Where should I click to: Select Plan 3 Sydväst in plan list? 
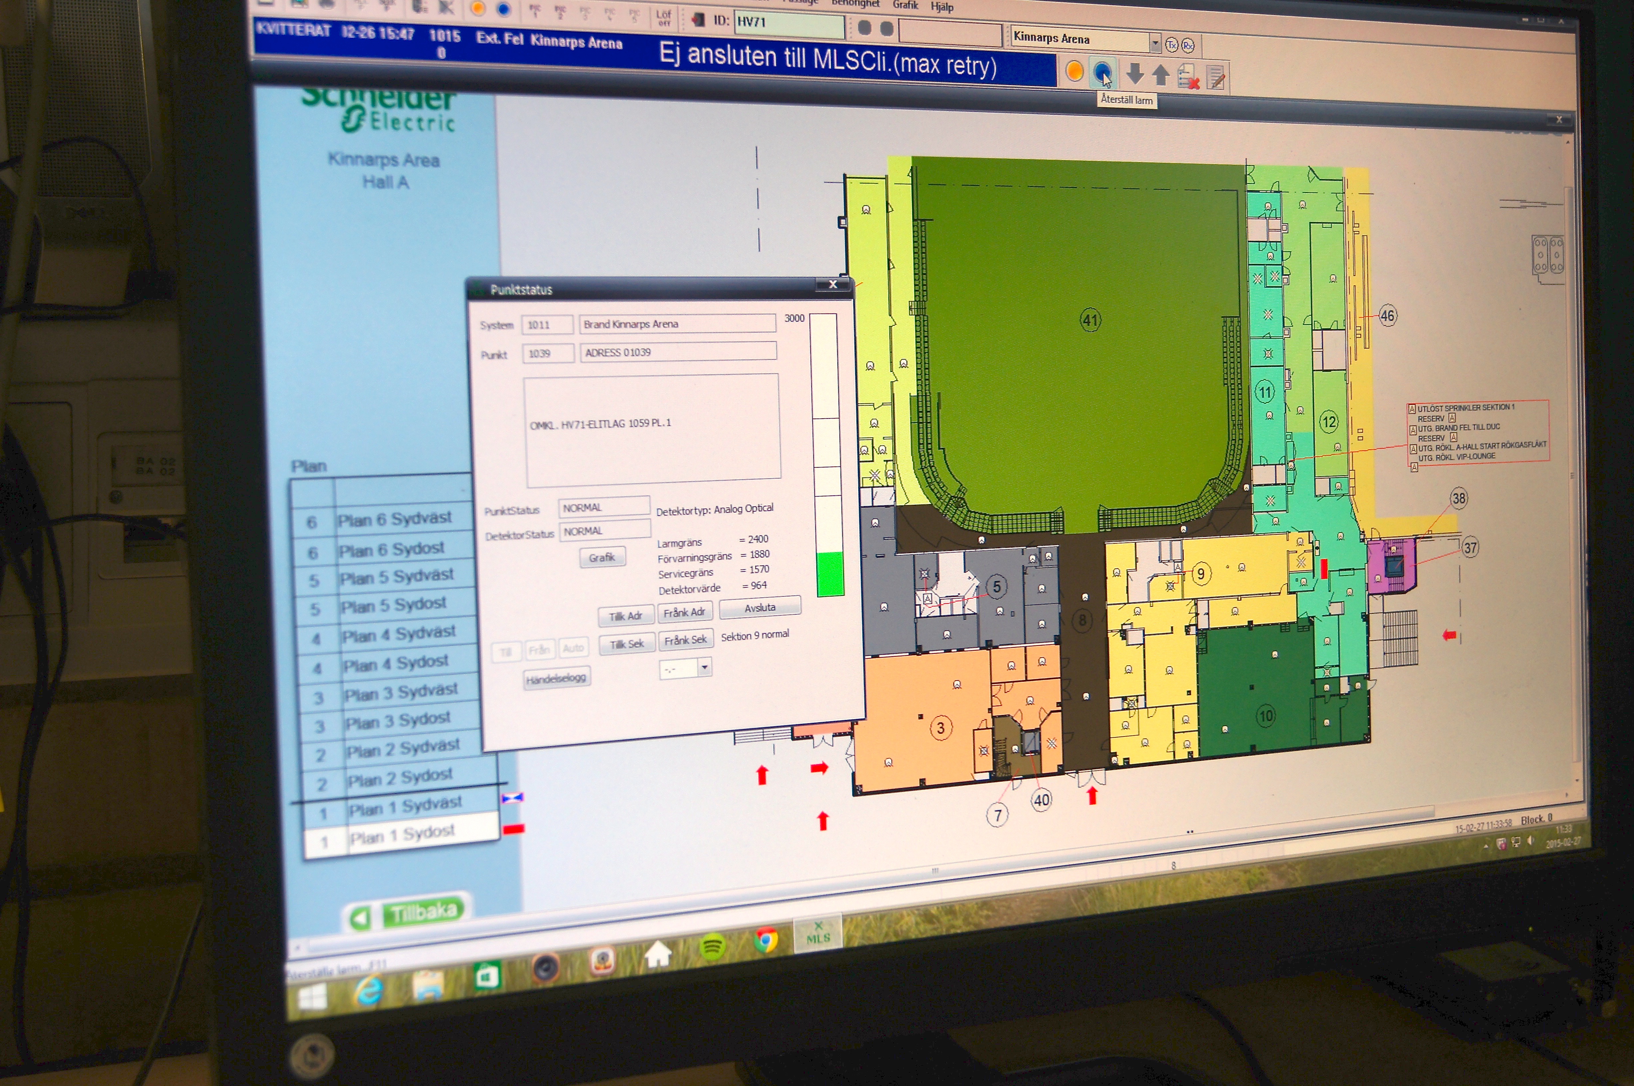coord(400,691)
